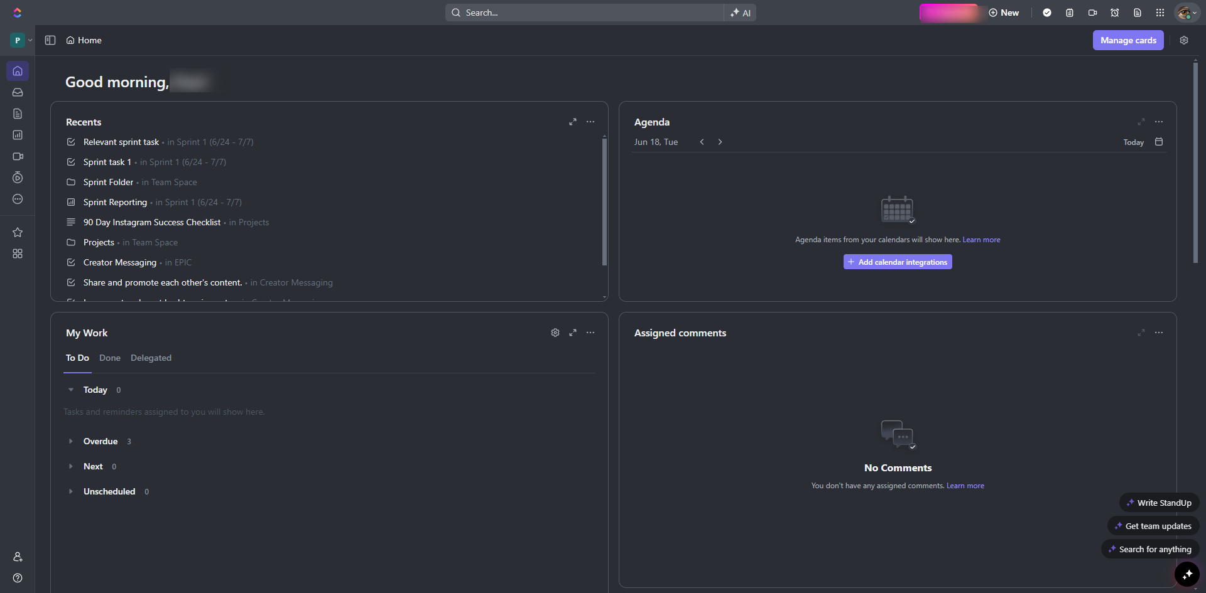
Task: Expand the My Work card to full screen
Action: click(x=573, y=333)
